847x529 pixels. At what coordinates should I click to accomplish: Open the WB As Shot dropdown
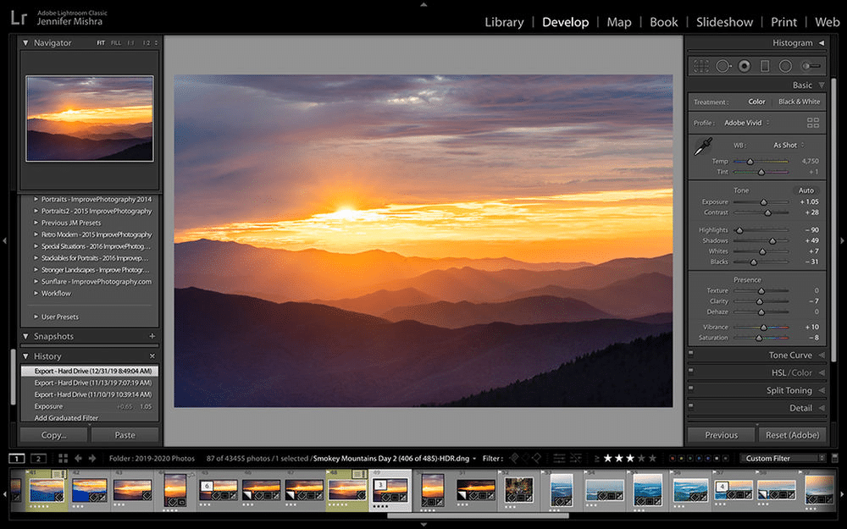click(x=787, y=145)
